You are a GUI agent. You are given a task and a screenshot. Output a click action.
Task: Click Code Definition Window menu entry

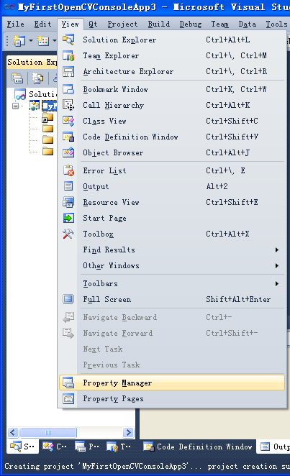click(172, 137)
